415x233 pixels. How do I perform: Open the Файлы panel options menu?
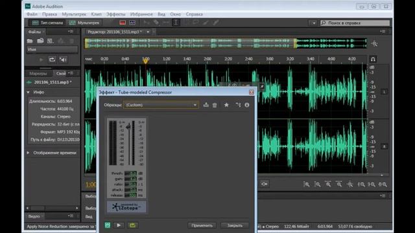click(71, 32)
